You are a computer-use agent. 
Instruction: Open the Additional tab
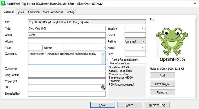click(x=34, y=12)
